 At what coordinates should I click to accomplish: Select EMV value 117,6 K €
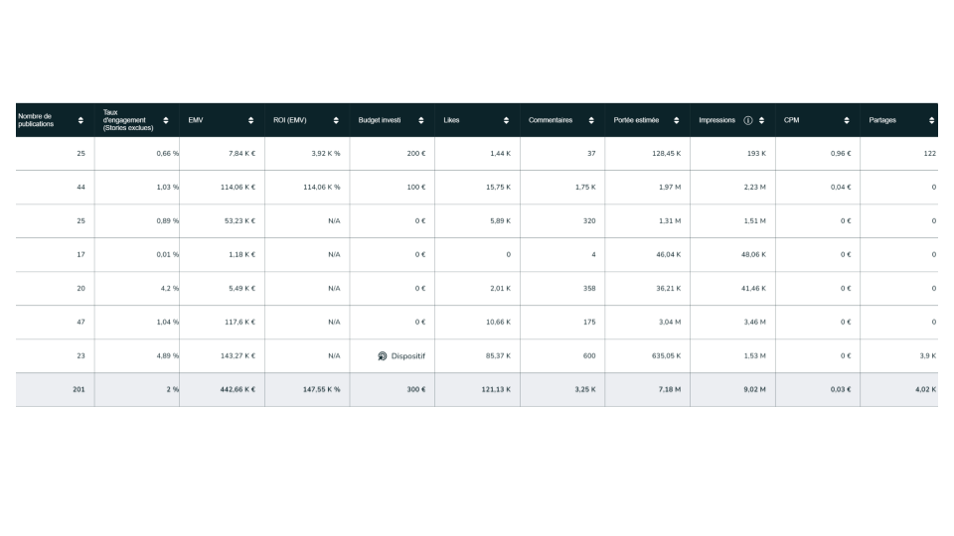coord(240,322)
